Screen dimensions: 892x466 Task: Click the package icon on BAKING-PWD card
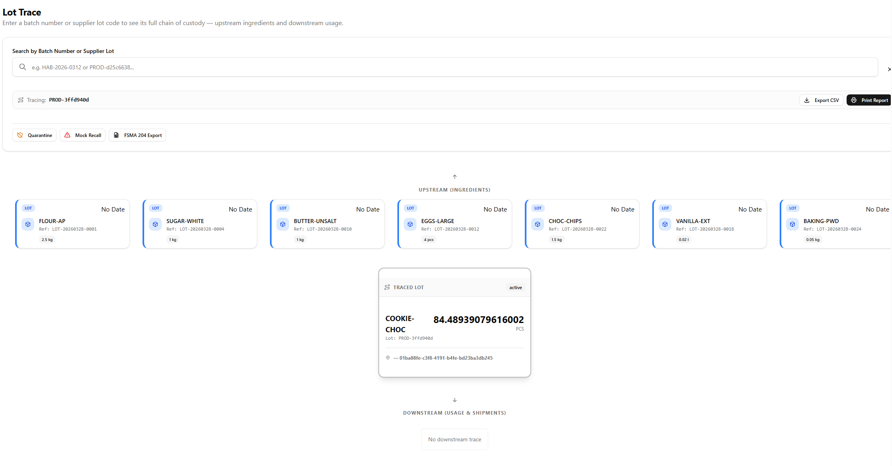click(792, 224)
